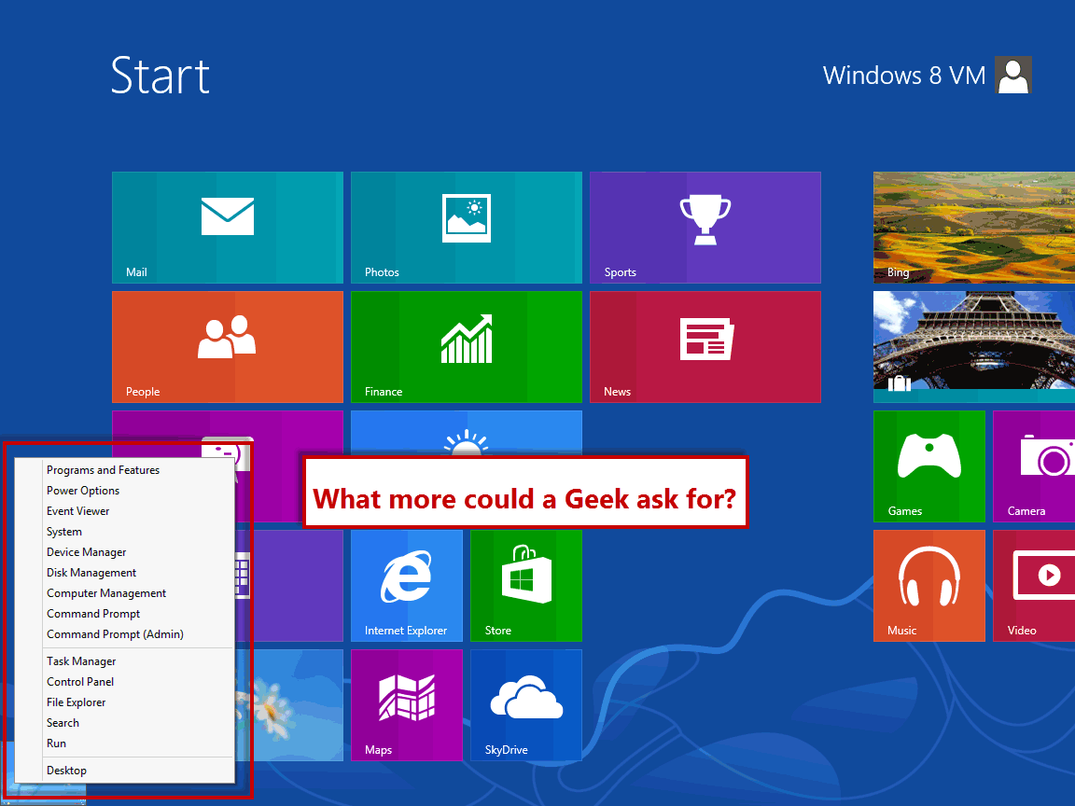The width and height of the screenshot is (1075, 806).
Task: Open the Finance app
Action: (466, 346)
